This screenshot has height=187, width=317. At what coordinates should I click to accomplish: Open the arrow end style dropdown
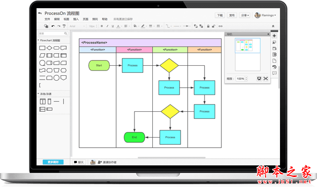[187, 26]
